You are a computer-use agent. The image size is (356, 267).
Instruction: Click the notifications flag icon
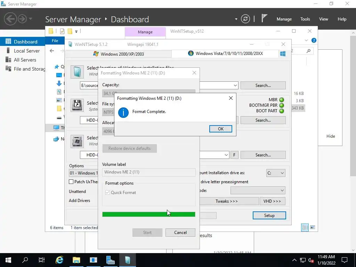(264, 18)
